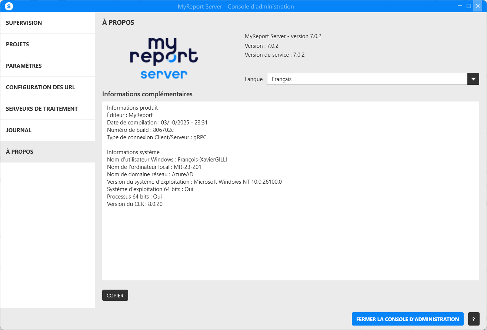The image size is (487, 330).
Task: Expand the Langue dropdown arrow
Action: tap(473, 79)
